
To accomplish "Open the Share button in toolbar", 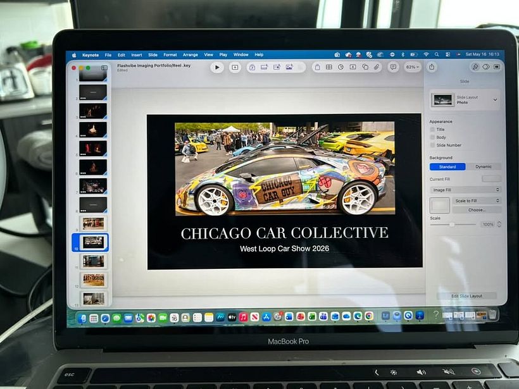I will click(x=432, y=67).
